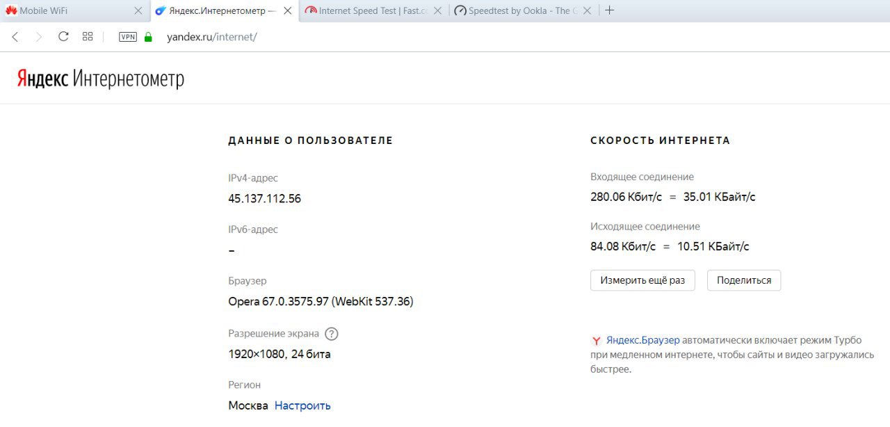Click the Яндекс Интернетометр logo

pyautogui.click(x=101, y=79)
